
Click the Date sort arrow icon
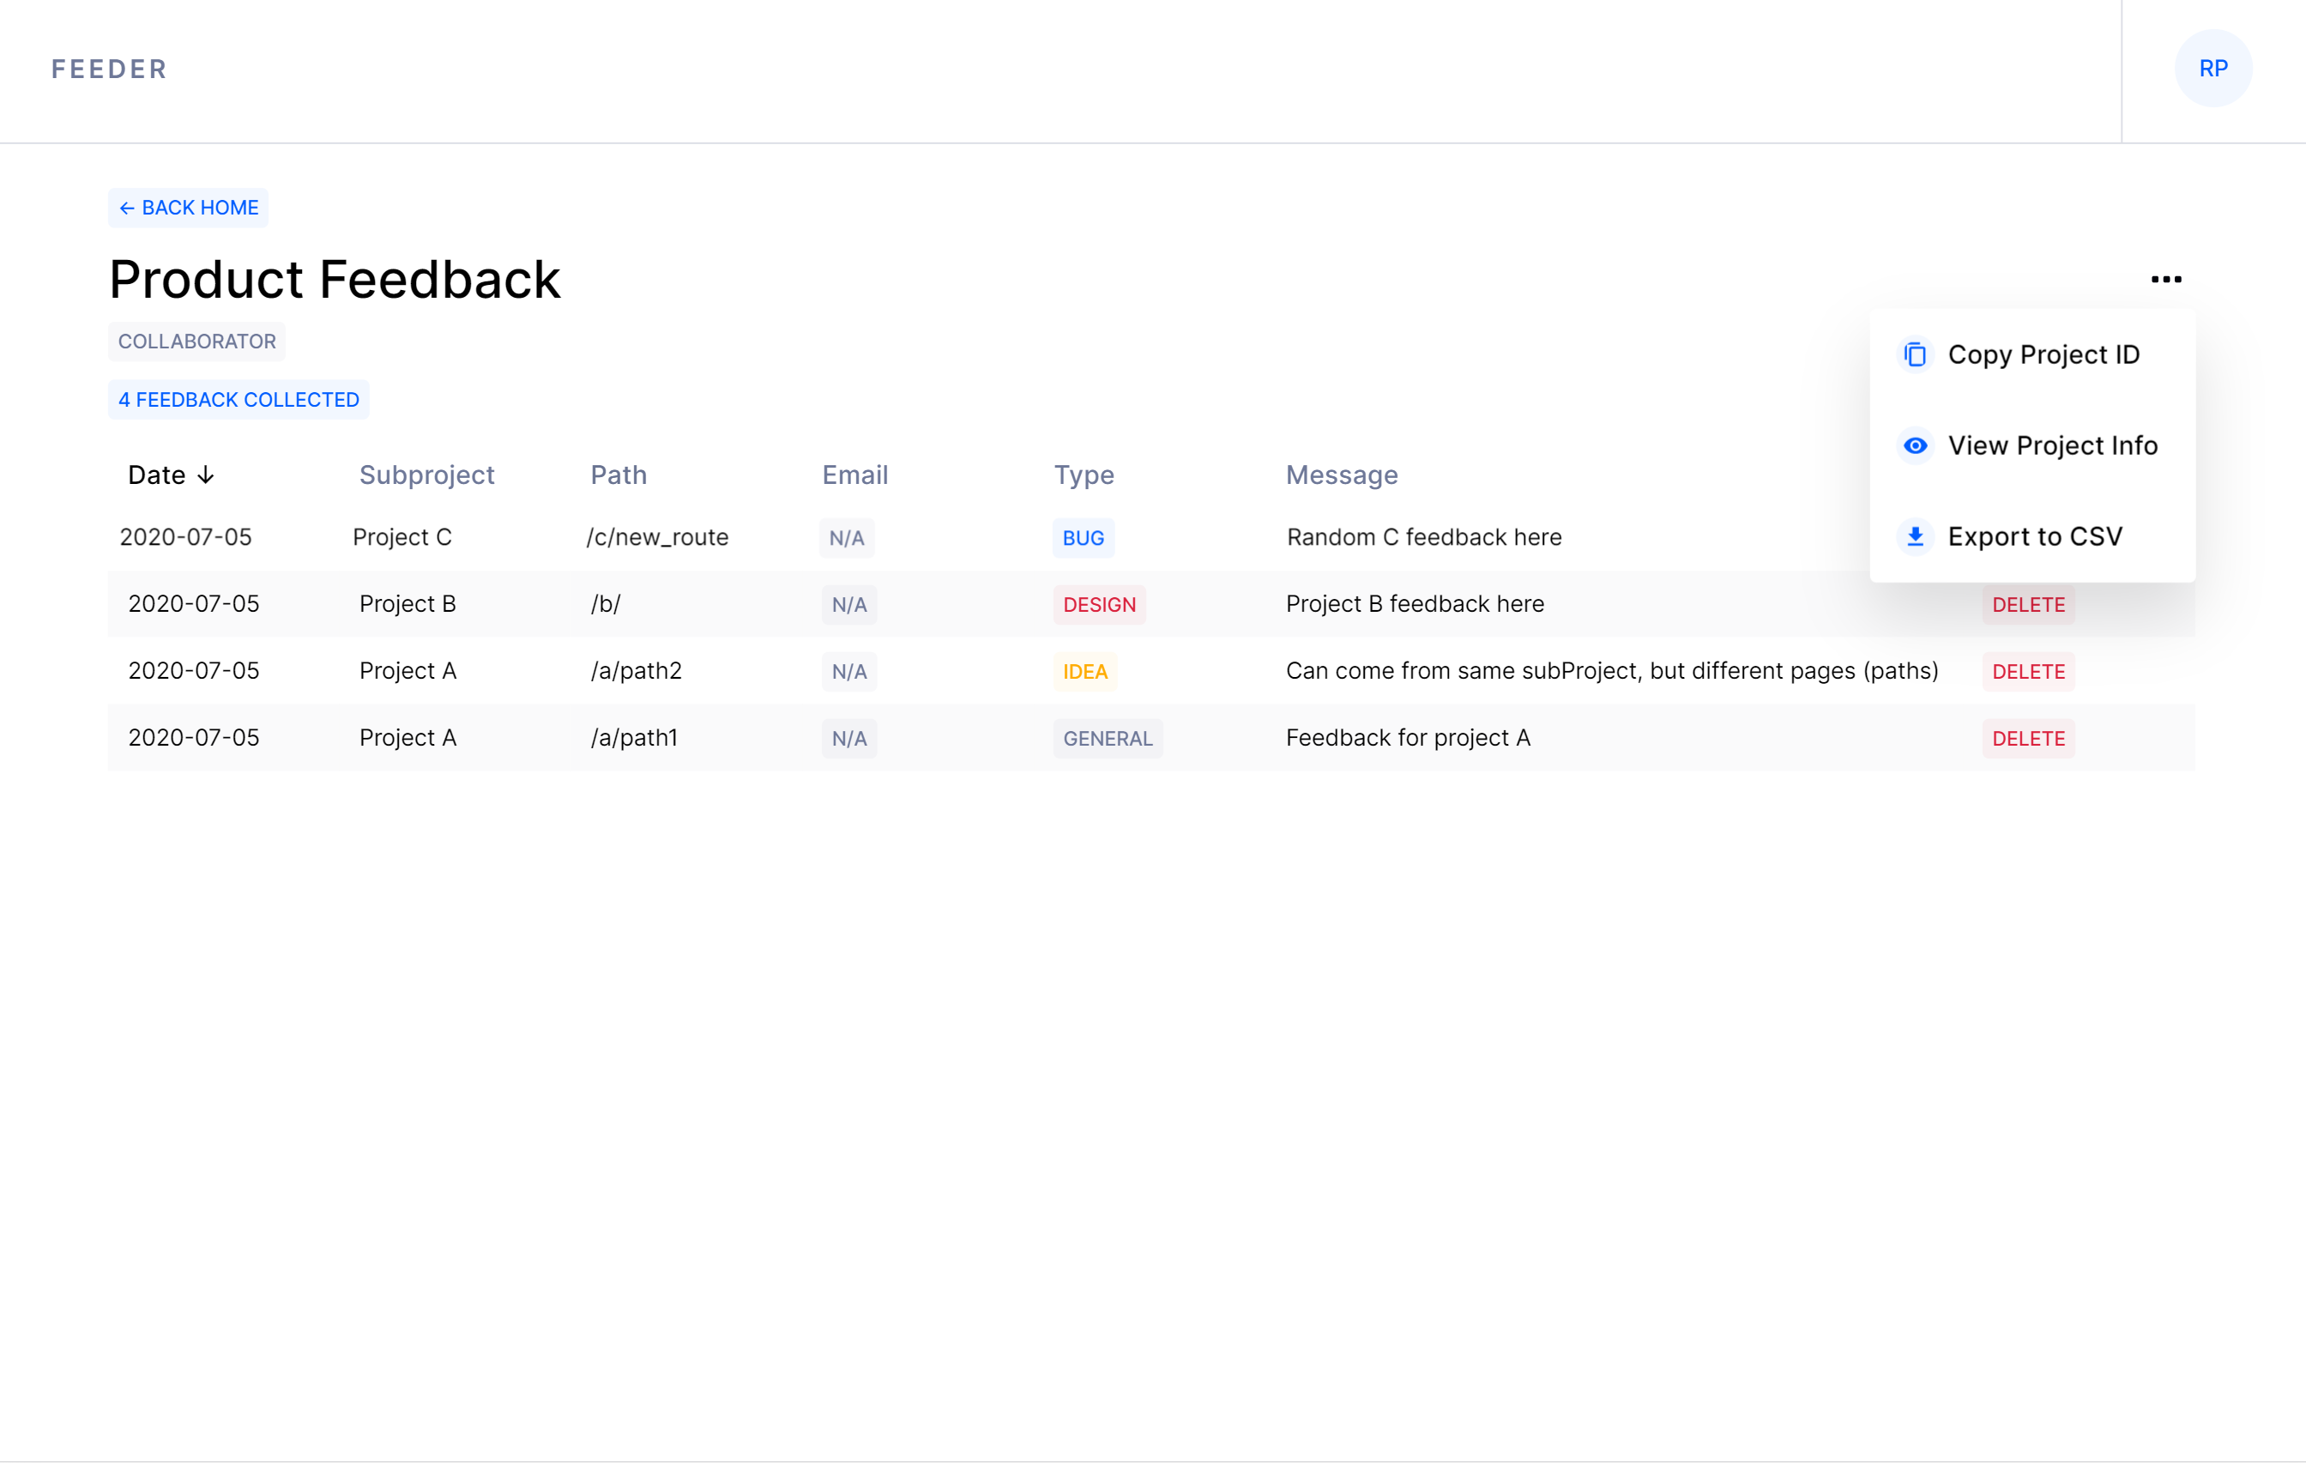coord(206,475)
